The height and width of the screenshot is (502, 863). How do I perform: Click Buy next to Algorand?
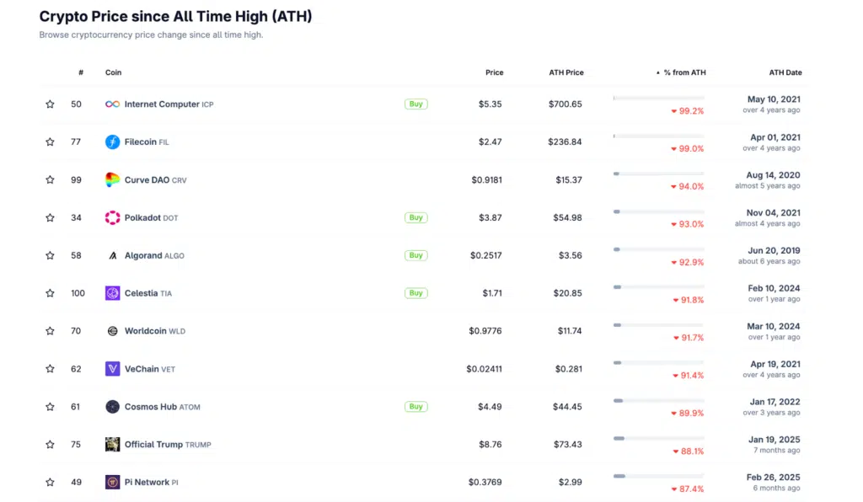(415, 255)
